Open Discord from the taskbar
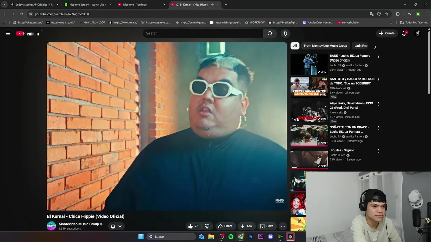The image size is (431, 242). [x=270, y=237]
